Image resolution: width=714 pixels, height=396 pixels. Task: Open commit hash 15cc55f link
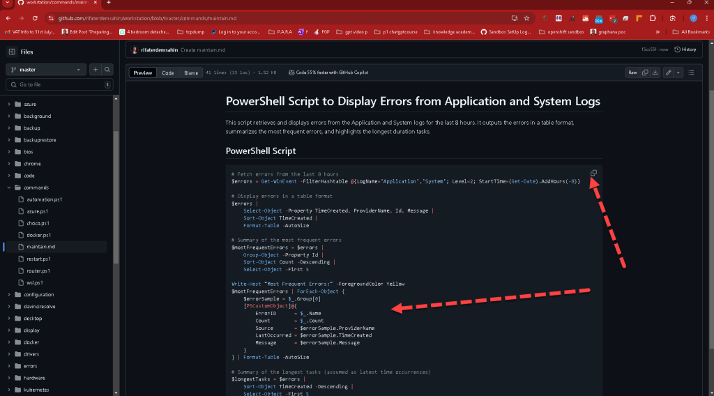648,49
